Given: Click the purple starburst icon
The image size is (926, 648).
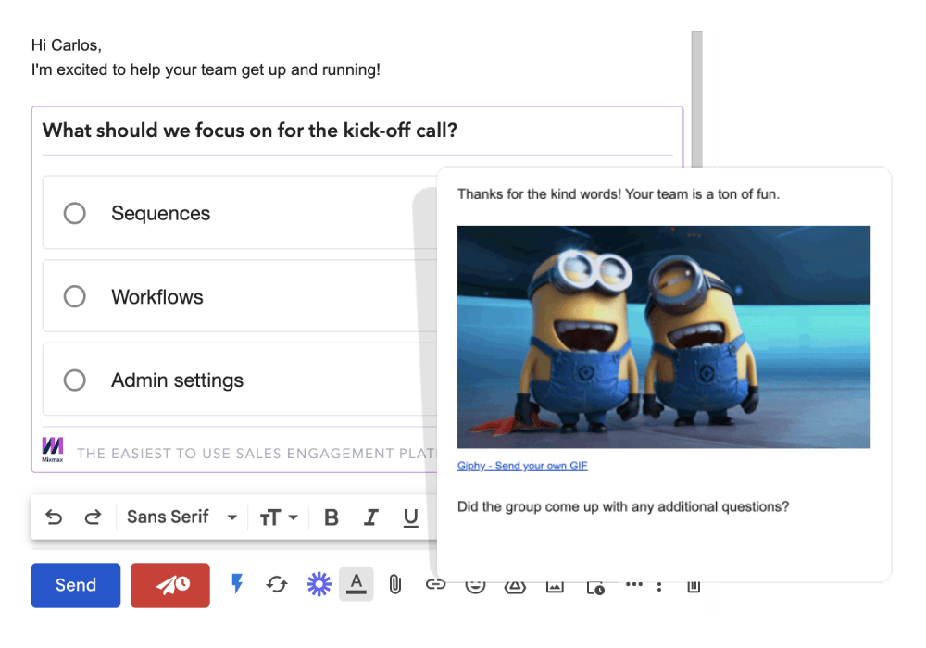Looking at the screenshot, I should pyautogui.click(x=319, y=584).
